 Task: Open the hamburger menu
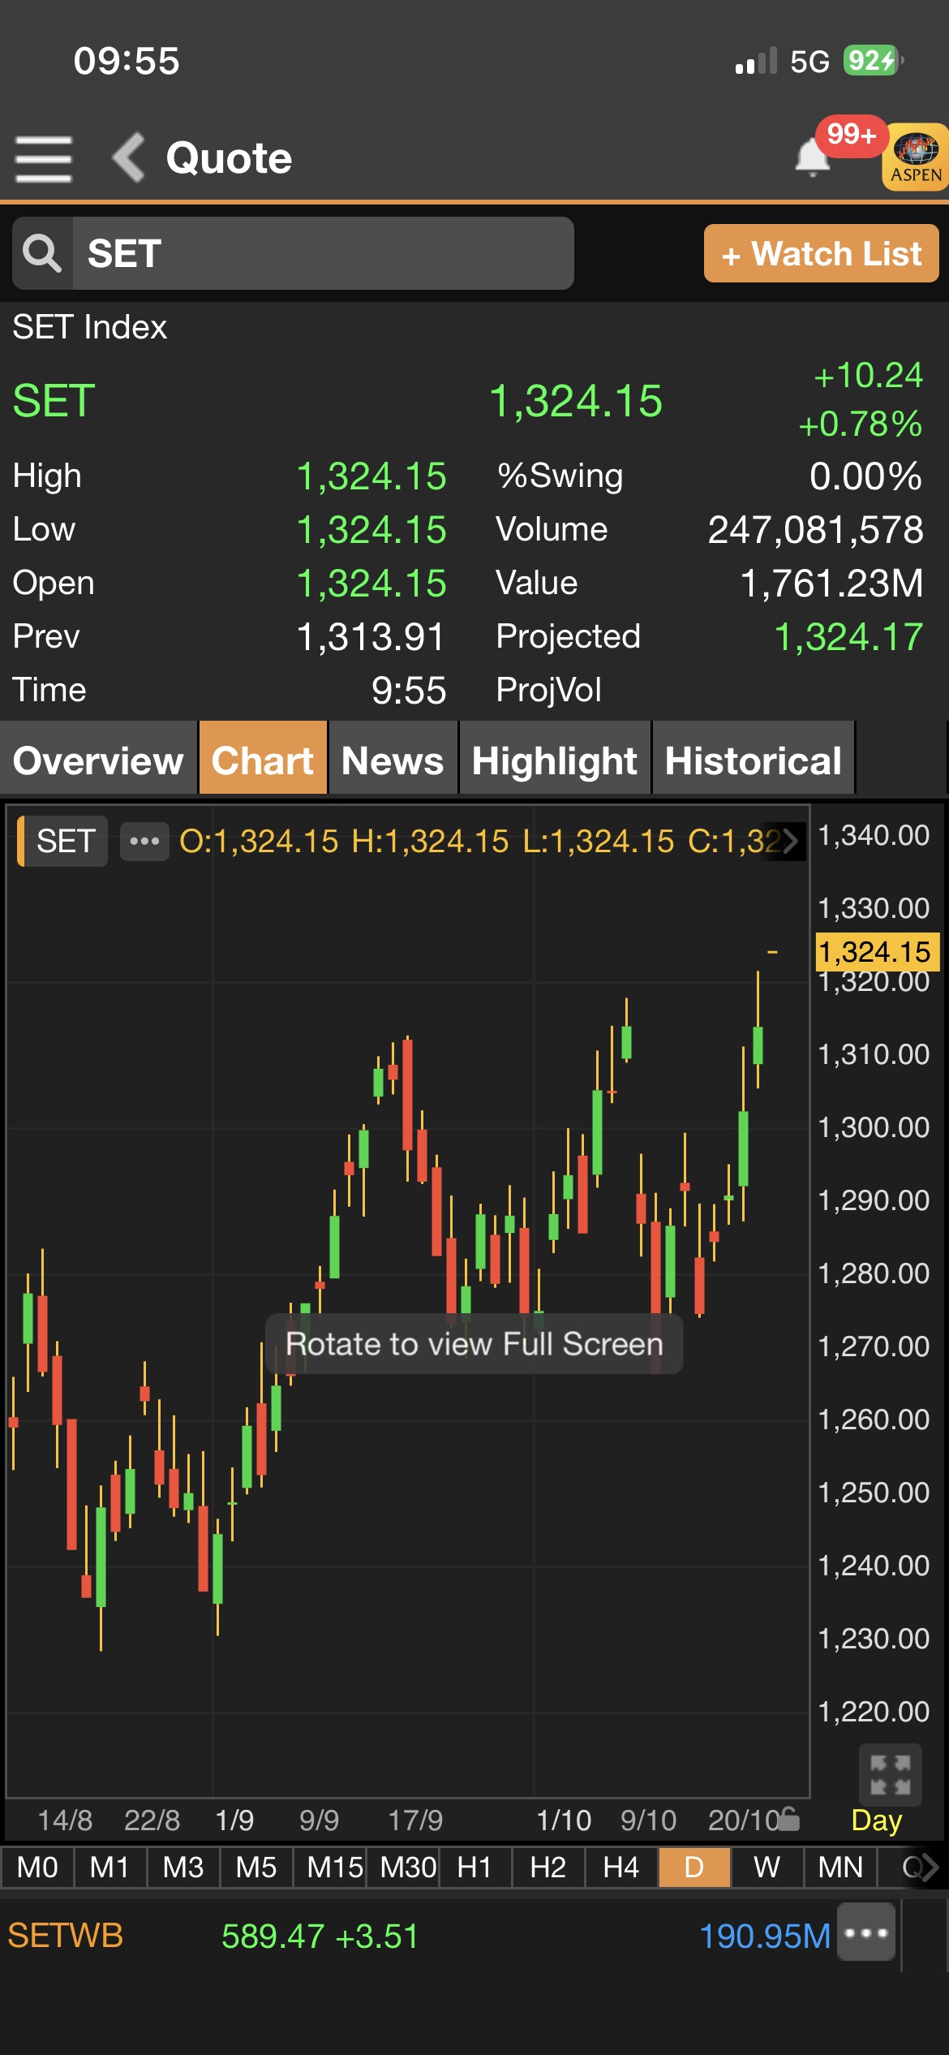(44, 158)
